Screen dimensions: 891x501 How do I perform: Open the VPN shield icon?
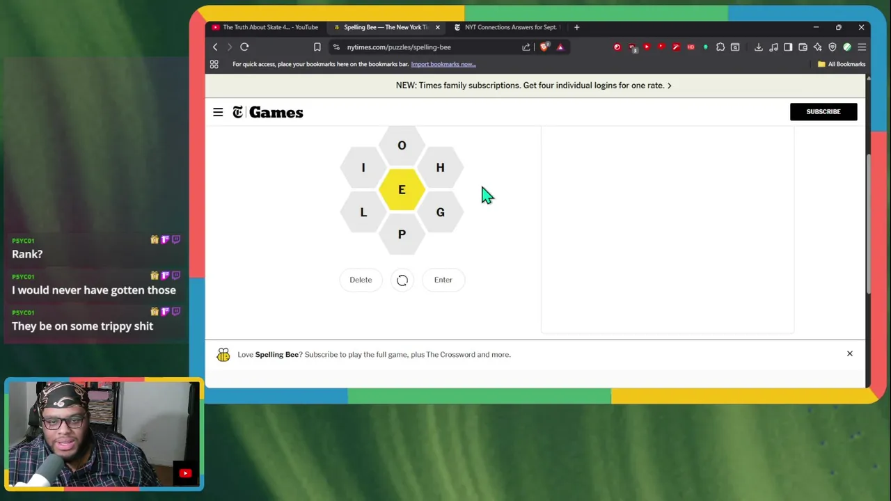click(x=833, y=47)
